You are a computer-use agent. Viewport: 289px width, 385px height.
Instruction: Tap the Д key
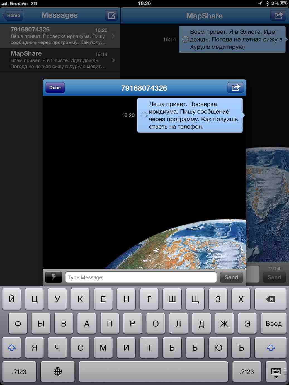pyautogui.click(x=201, y=323)
